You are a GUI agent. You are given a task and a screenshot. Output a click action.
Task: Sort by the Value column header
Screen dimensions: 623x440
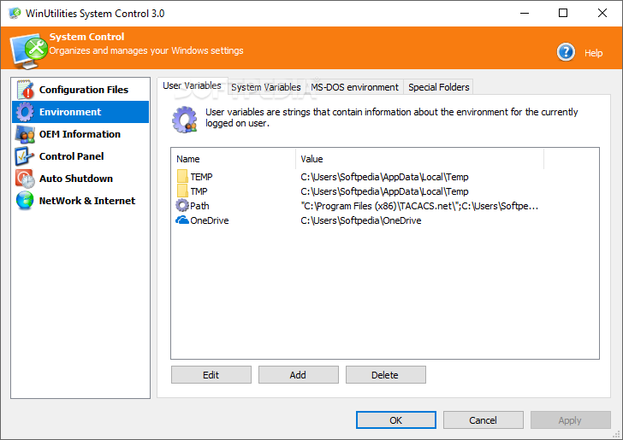[x=419, y=159]
